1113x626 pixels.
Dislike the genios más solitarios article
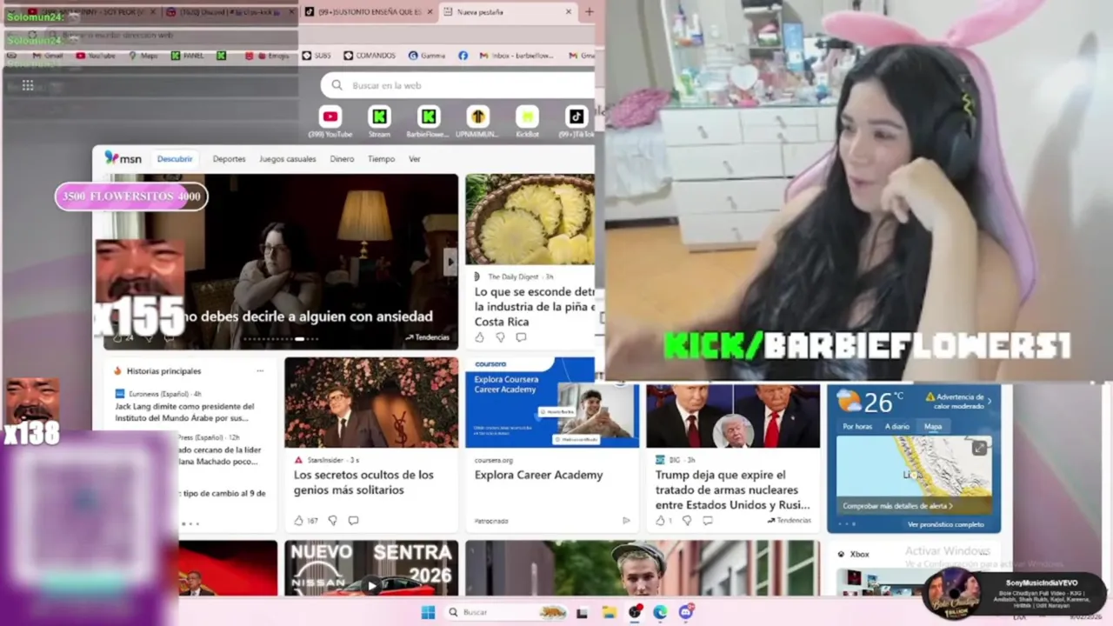click(x=332, y=521)
